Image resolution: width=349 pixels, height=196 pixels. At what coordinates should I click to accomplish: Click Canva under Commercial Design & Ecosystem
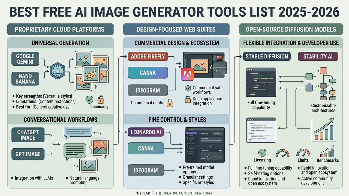click(x=148, y=73)
